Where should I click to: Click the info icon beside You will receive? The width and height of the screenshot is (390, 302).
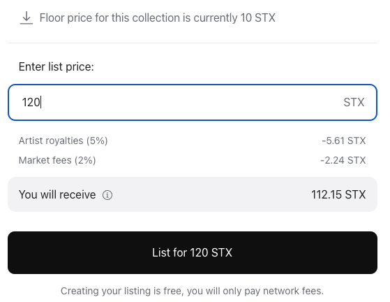(x=107, y=195)
